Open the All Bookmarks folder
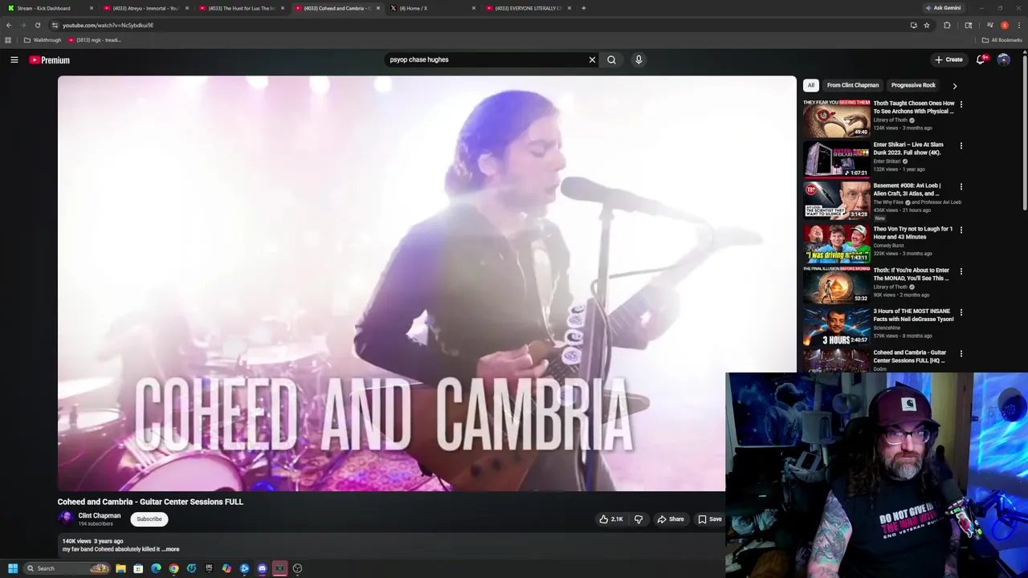 (x=1002, y=40)
